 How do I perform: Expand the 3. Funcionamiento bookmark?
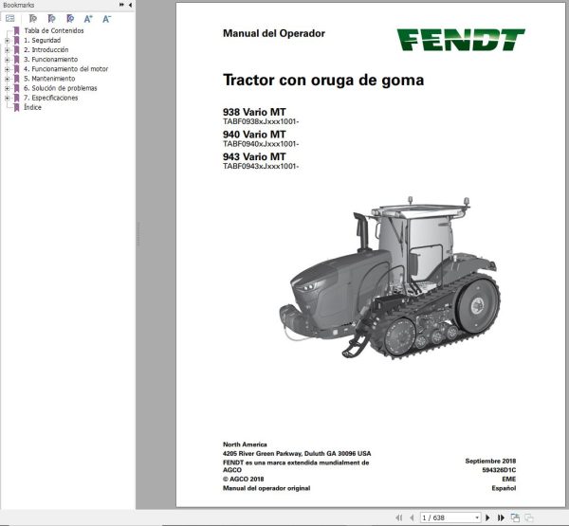pyautogui.click(x=7, y=60)
